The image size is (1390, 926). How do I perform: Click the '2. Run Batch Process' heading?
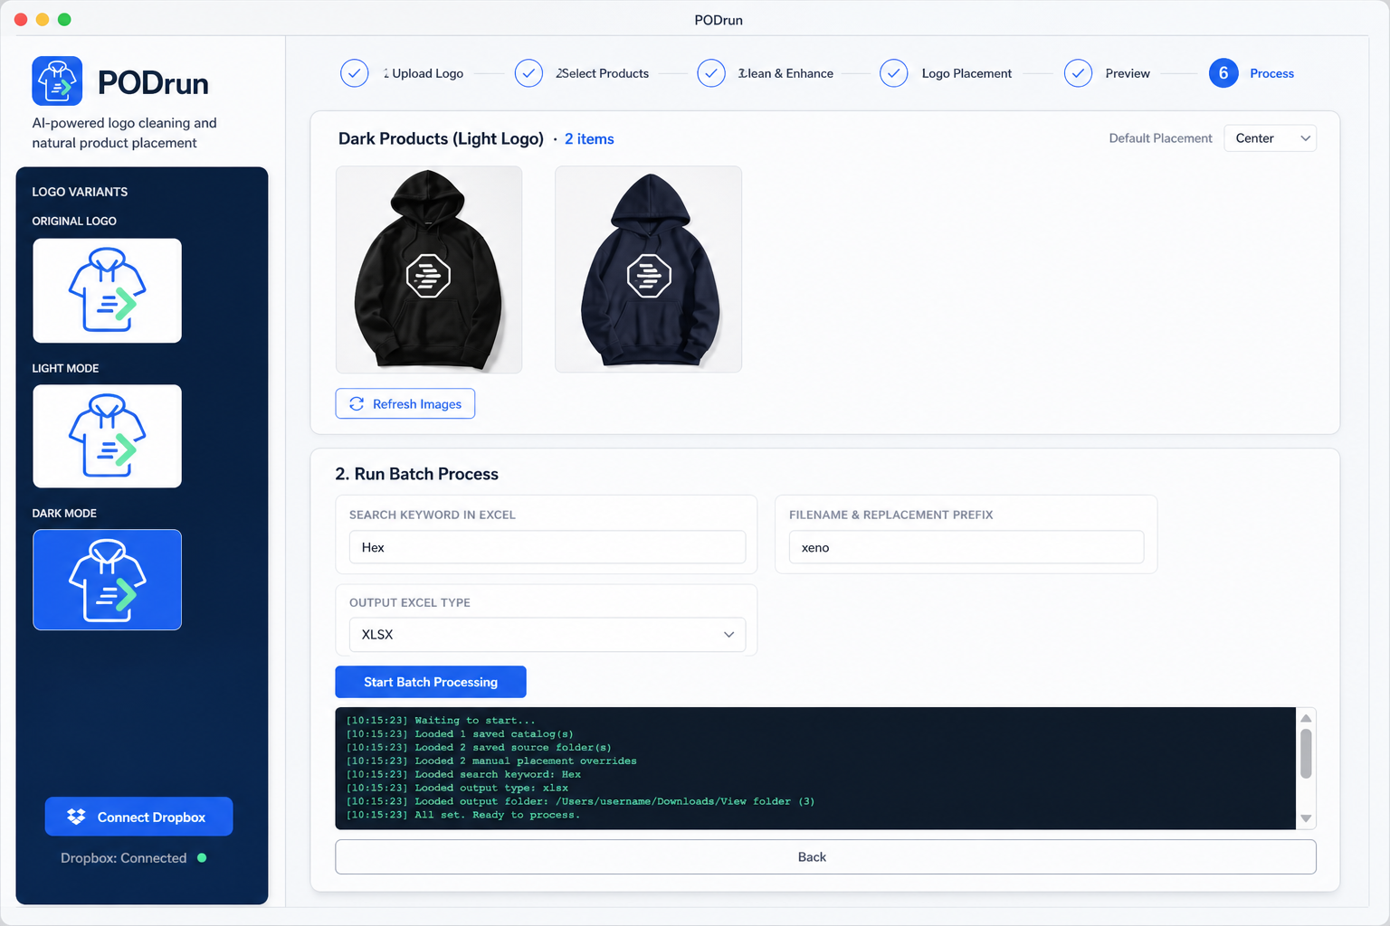(x=417, y=474)
